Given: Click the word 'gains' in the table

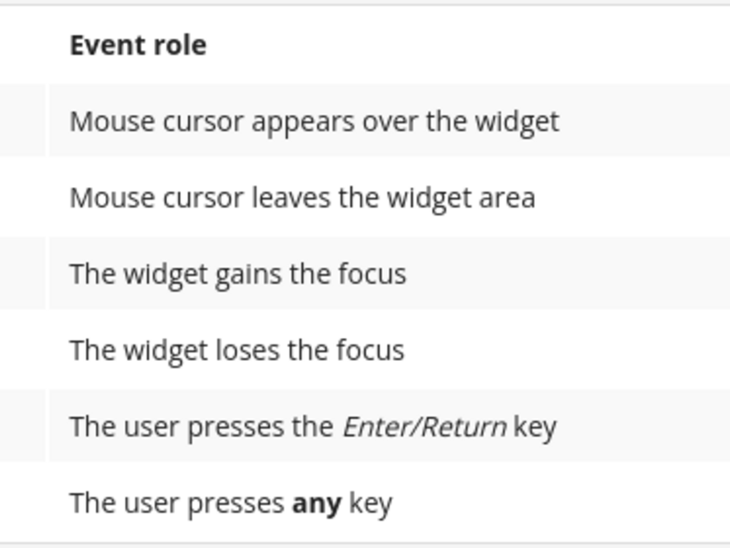Looking at the screenshot, I should coord(248,275).
